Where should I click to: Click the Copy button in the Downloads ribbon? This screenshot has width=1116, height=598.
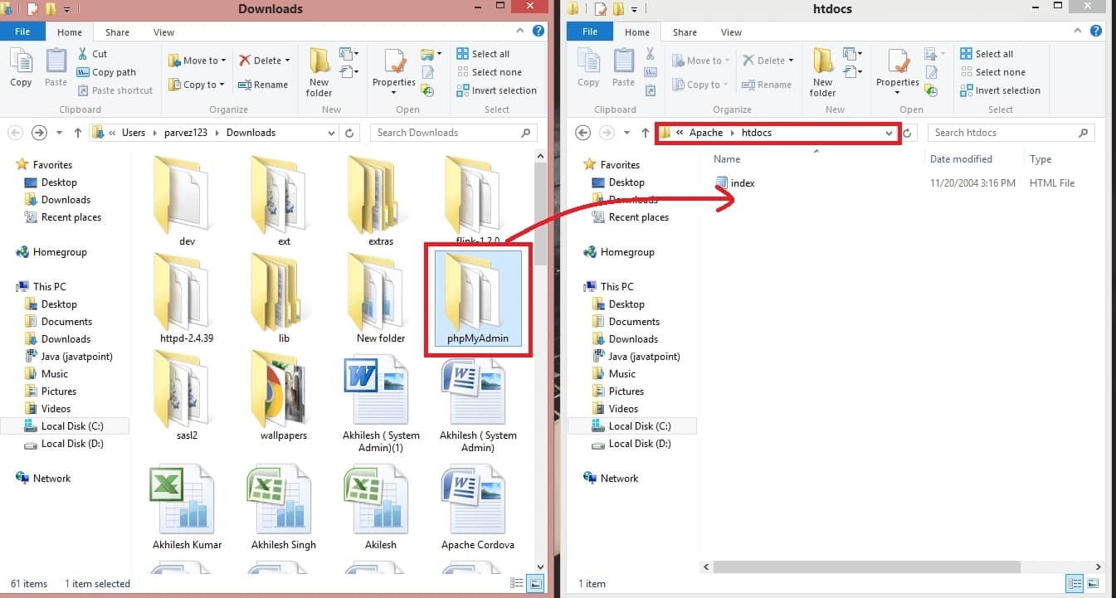[x=21, y=67]
